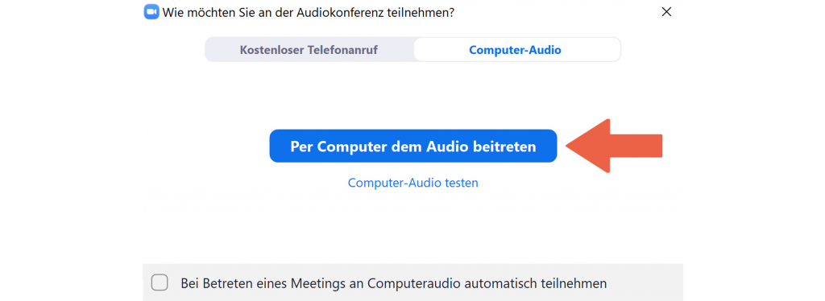The height and width of the screenshot is (301, 825).
Task: Click the tail of the red arrow graphic
Action: point(636,146)
